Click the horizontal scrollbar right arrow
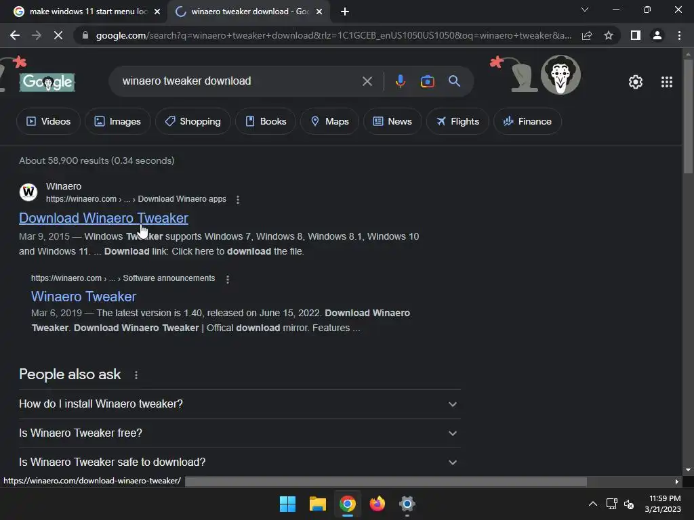The height and width of the screenshot is (520, 694). 676,481
